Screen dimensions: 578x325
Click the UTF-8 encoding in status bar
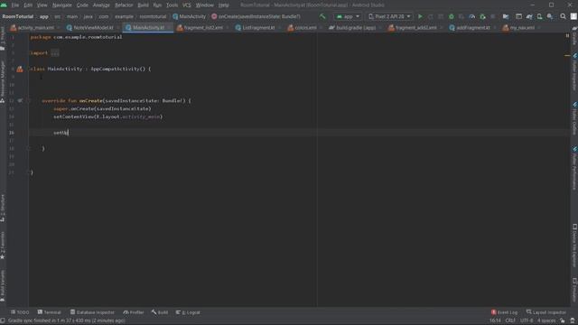[x=527, y=321]
